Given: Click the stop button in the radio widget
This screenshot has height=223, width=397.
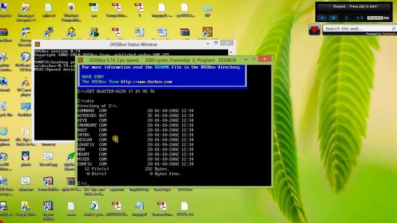Looking at the screenshot, I should point(334,18).
